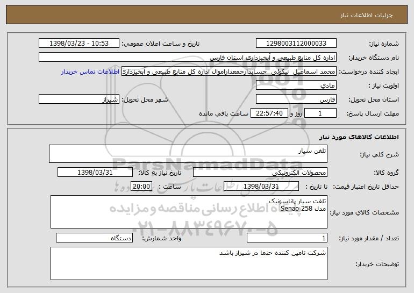Screen dimensions: 414x293
Task: Click the header title جزئیات اطلاعات نیاز
Action: tap(366, 15)
